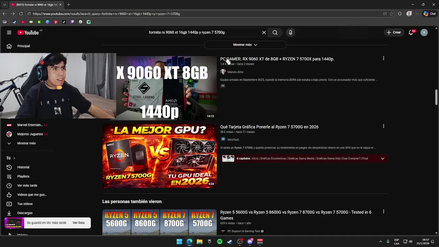Expand the 'Mostrar más' results button
439x247 pixels.
245,45
